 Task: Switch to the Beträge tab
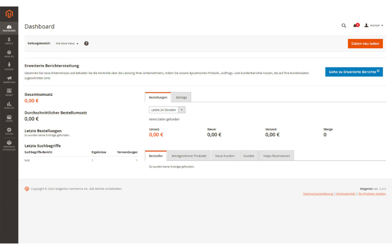[181, 97]
